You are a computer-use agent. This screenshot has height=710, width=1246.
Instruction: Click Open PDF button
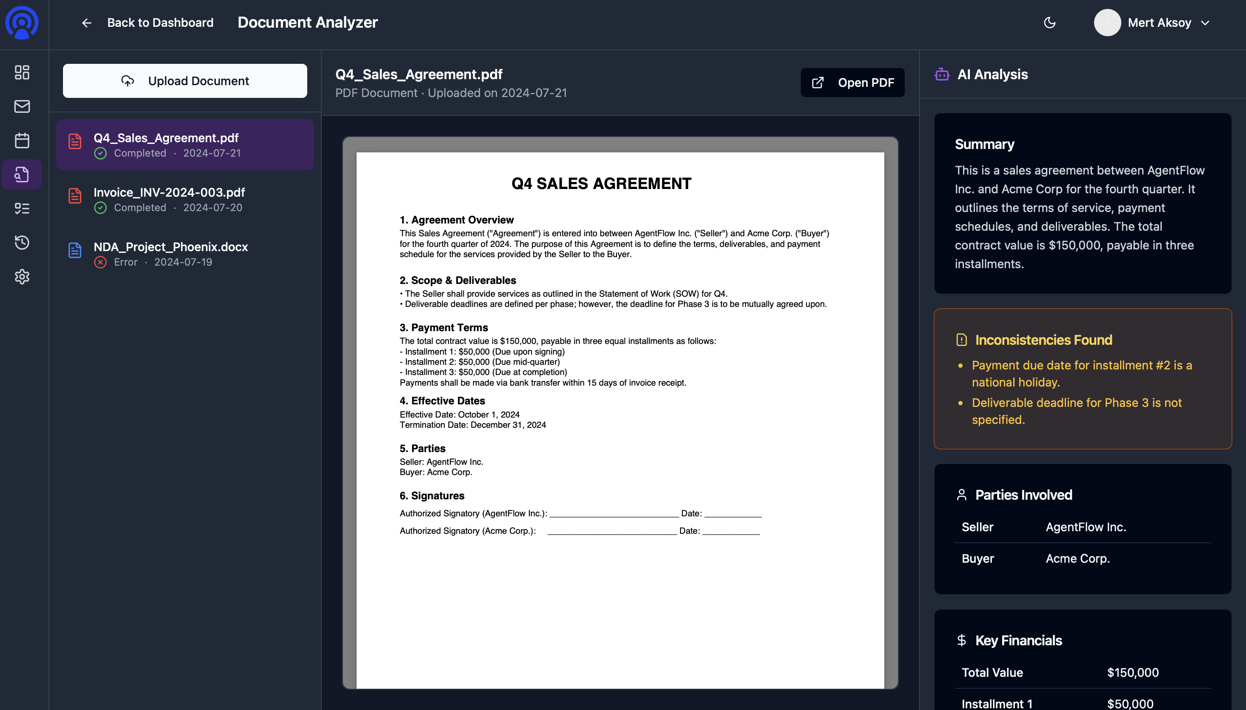pos(852,83)
